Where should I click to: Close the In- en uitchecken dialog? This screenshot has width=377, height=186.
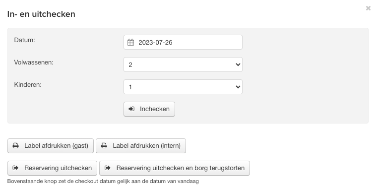pyautogui.click(x=368, y=8)
